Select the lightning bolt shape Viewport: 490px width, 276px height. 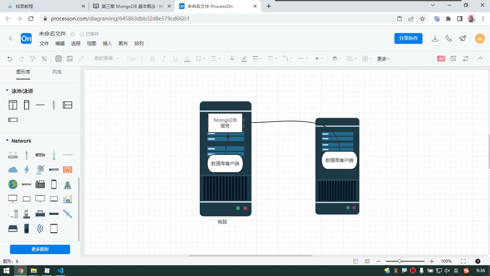click(27, 170)
